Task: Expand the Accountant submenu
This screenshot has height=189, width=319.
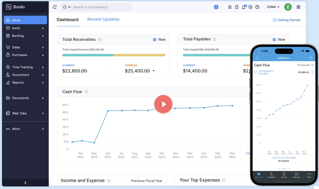Action: 43,75
